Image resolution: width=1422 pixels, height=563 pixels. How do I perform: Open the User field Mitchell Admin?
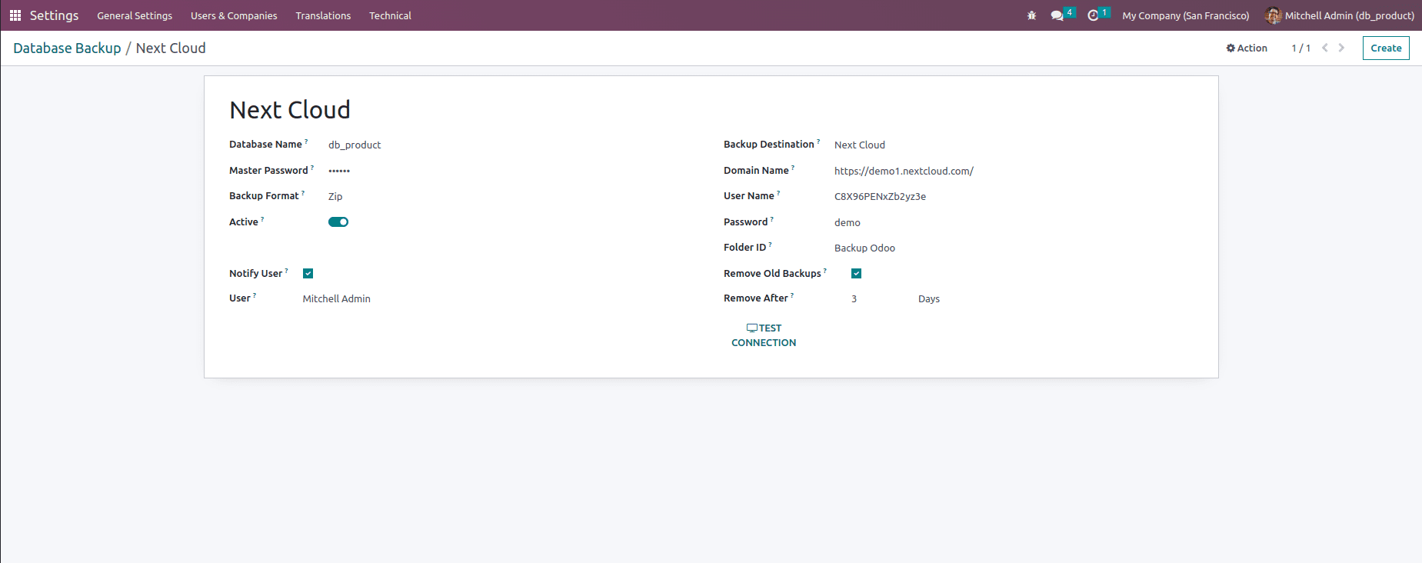pos(336,299)
